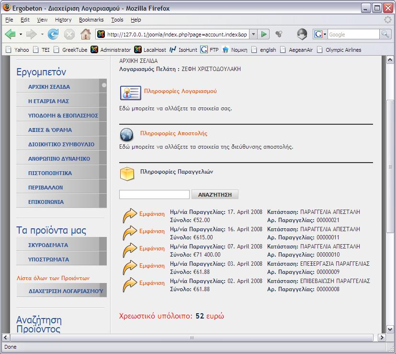Open the LacalHost bookmark
The width and height of the screenshot is (396, 354).
point(150,49)
